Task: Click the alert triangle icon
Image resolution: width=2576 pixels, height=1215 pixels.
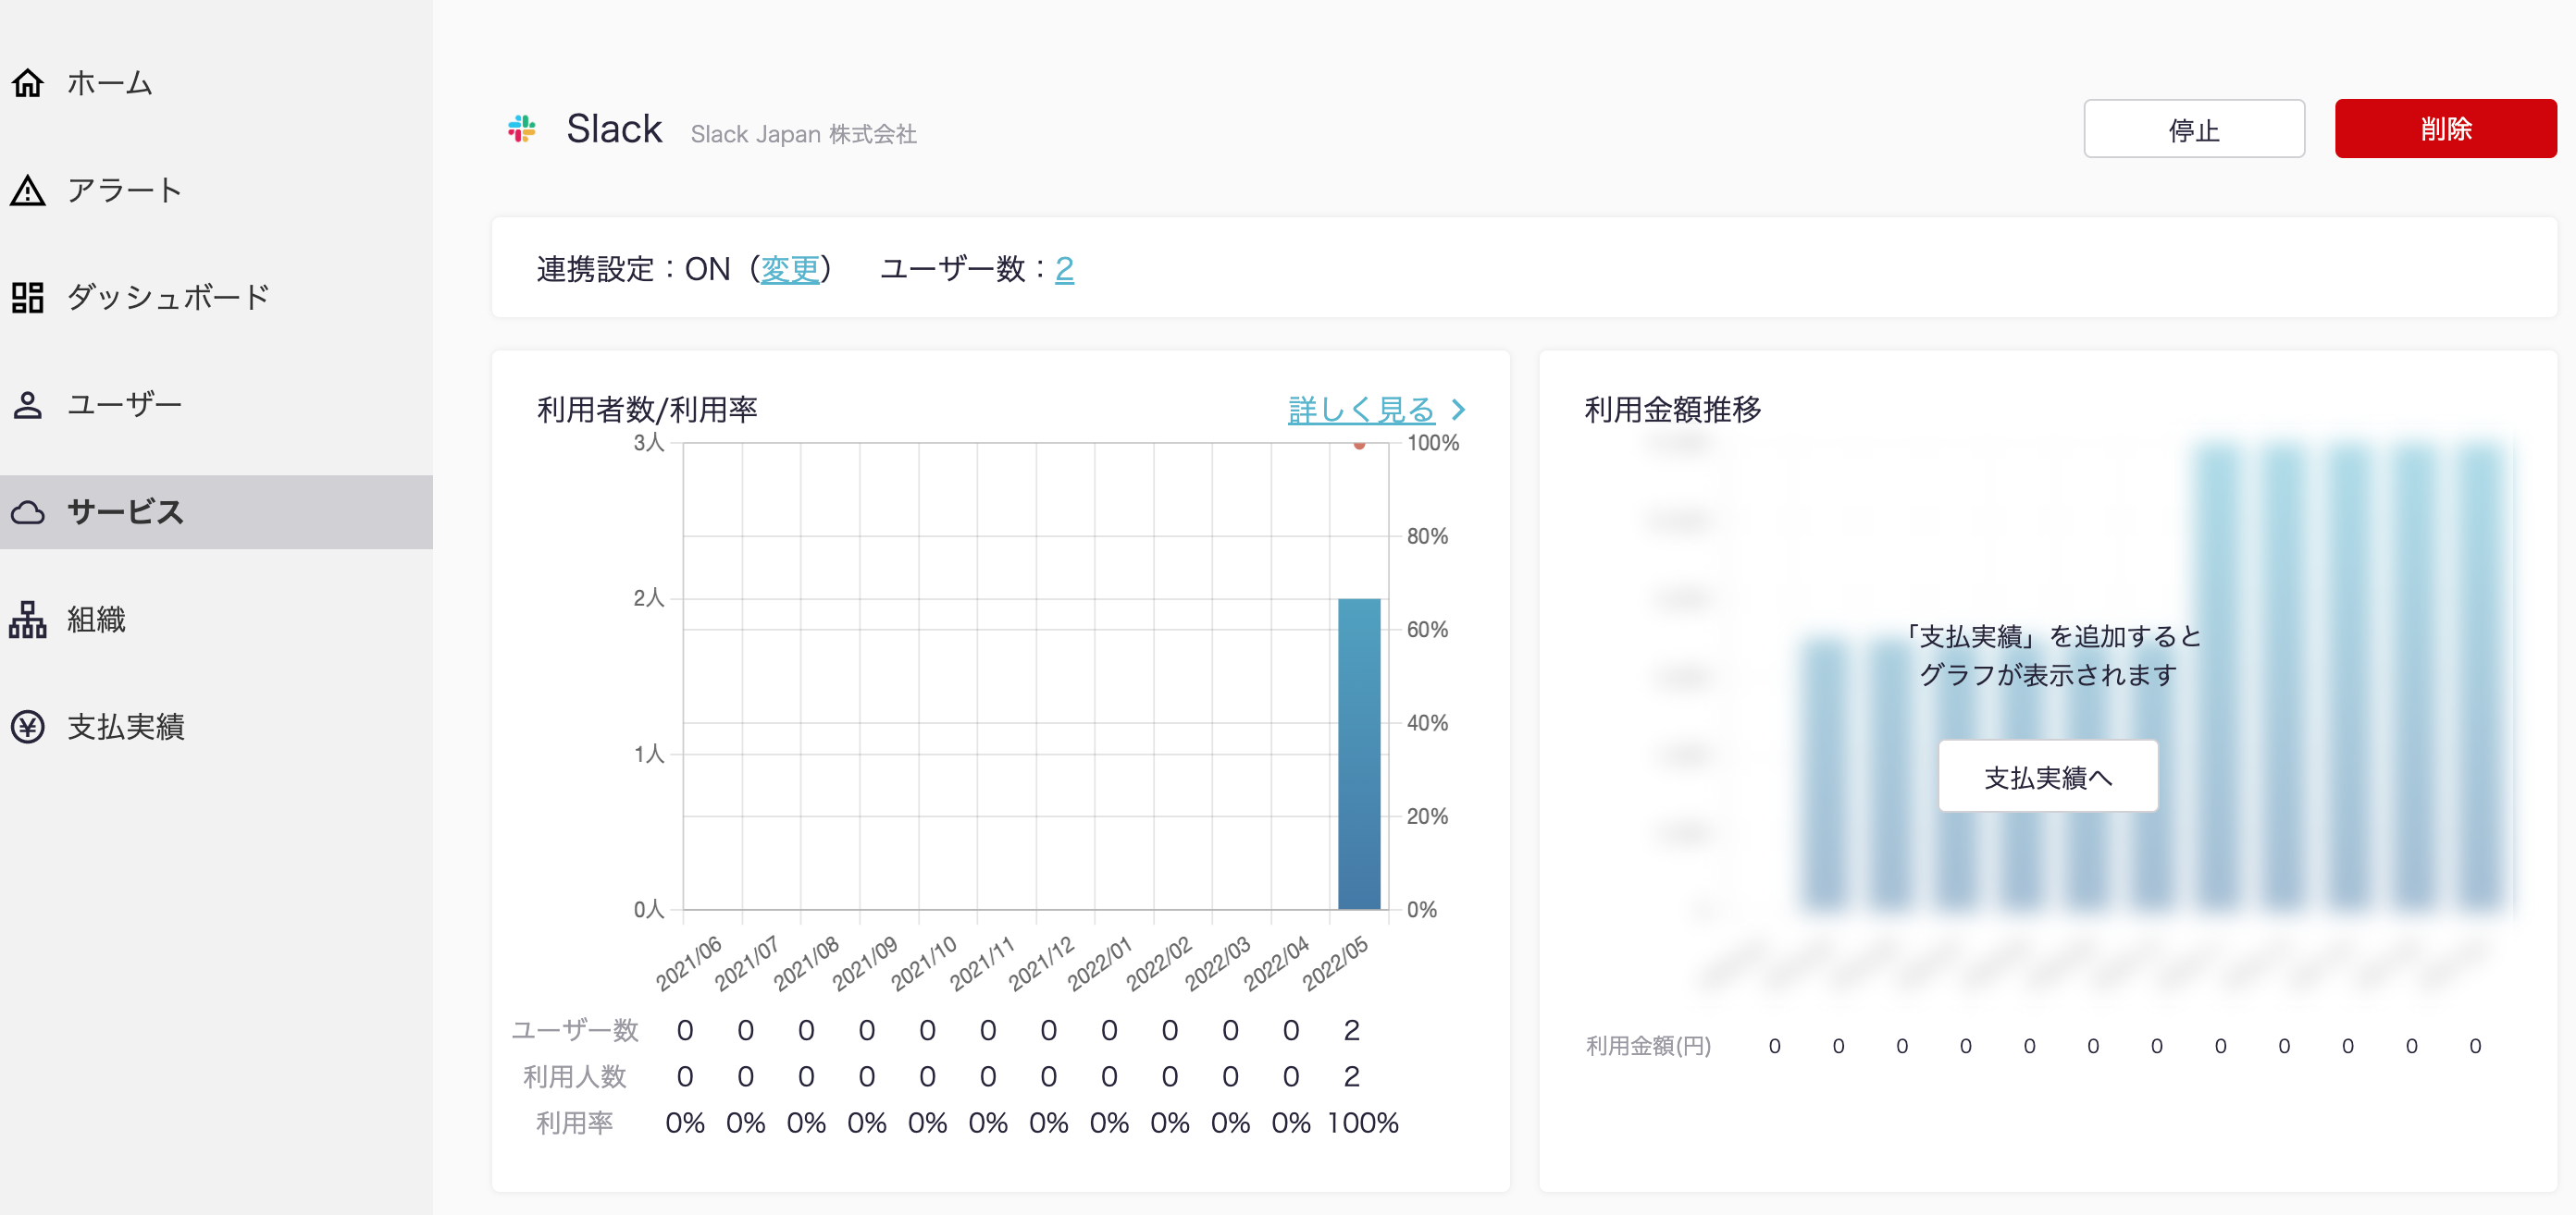Action: [x=28, y=190]
